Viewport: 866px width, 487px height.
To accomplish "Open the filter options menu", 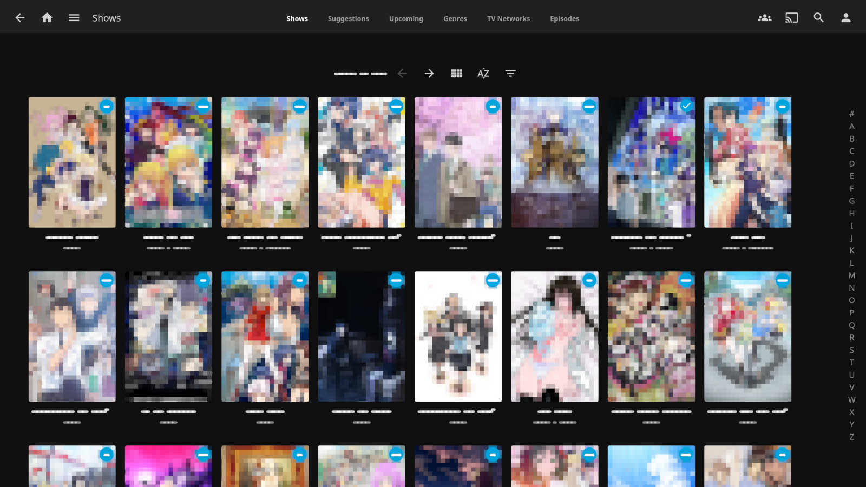I will (x=510, y=74).
